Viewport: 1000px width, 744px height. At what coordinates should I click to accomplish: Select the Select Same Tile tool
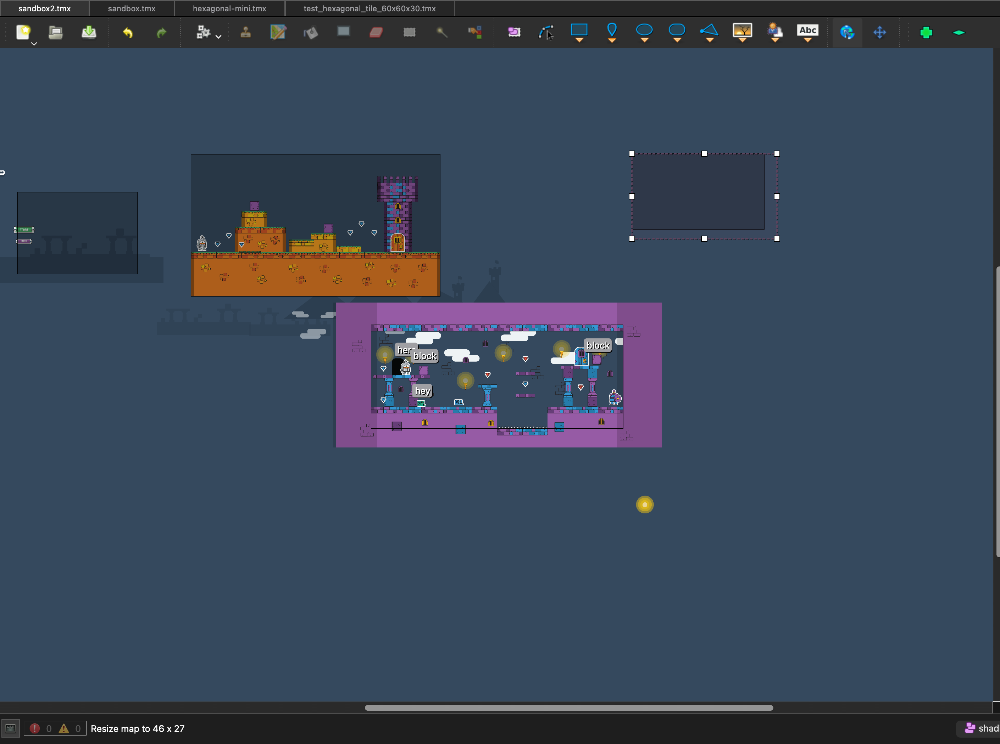[x=474, y=32]
